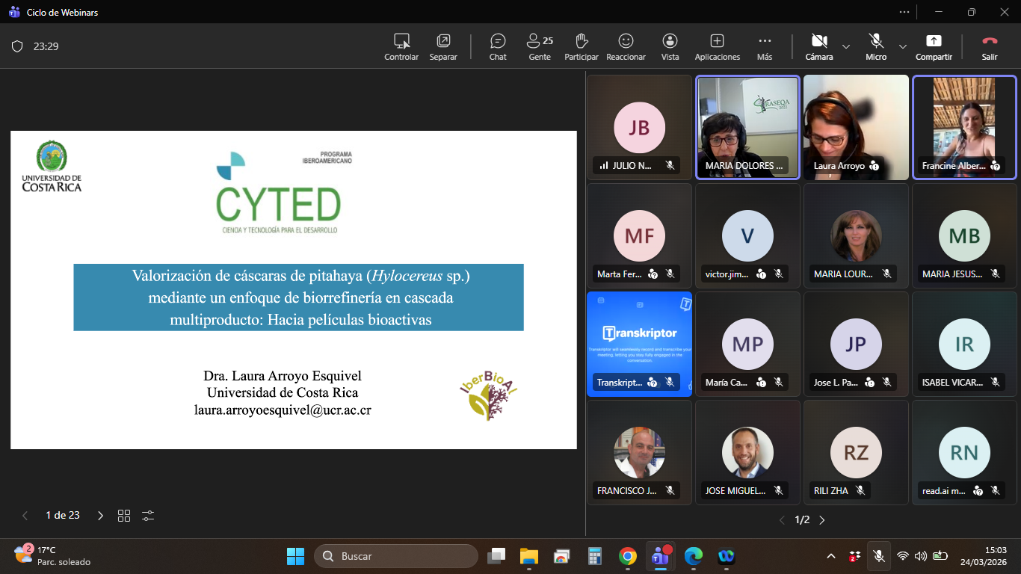Pop out the shared content with Separar
The height and width of the screenshot is (574, 1021).
tap(443, 46)
